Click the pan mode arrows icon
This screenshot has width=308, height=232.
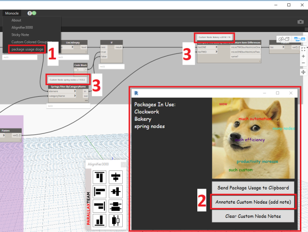coord(303,72)
